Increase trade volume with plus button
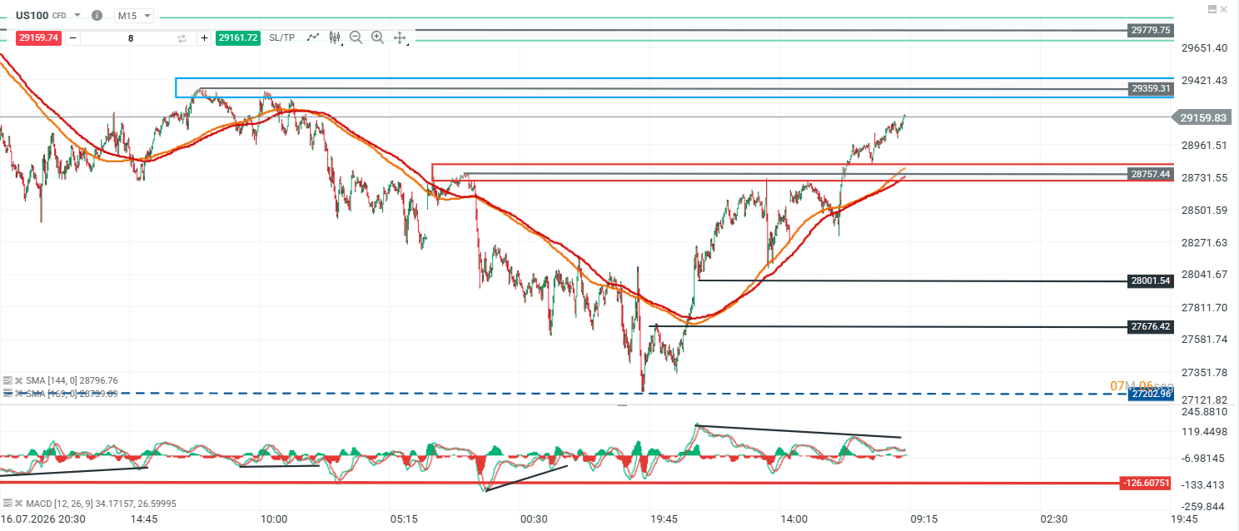The image size is (1239, 531). coord(204,37)
